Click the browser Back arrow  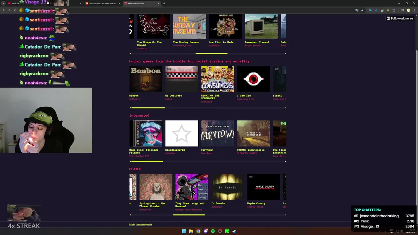pos(3,10)
